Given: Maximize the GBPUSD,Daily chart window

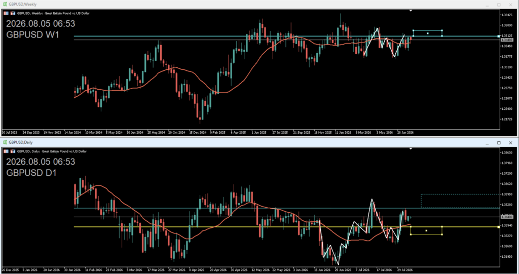Looking at the screenshot, I should click(x=499, y=143).
